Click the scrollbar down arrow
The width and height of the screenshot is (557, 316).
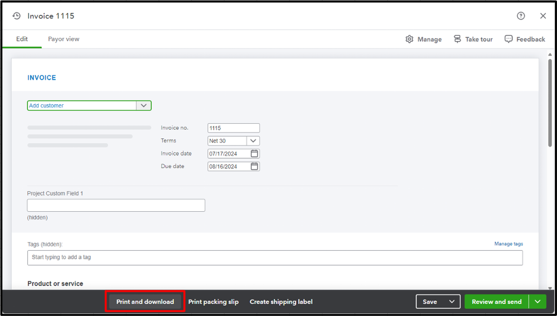[x=550, y=288]
